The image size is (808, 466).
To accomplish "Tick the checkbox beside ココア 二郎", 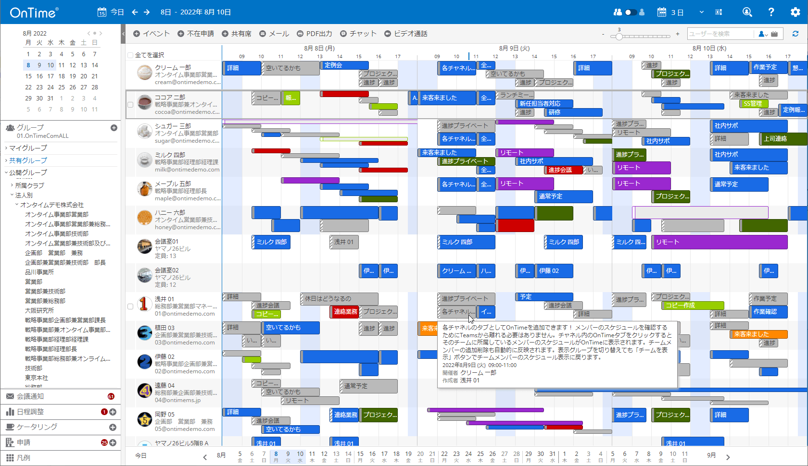I will 130,104.
